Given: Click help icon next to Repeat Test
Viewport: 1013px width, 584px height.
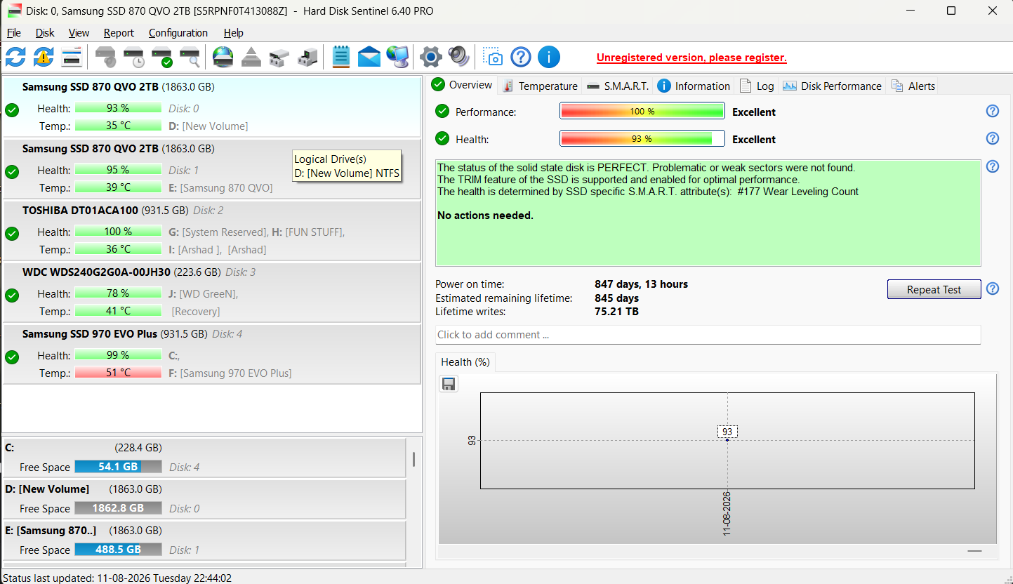Looking at the screenshot, I should coord(993,288).
